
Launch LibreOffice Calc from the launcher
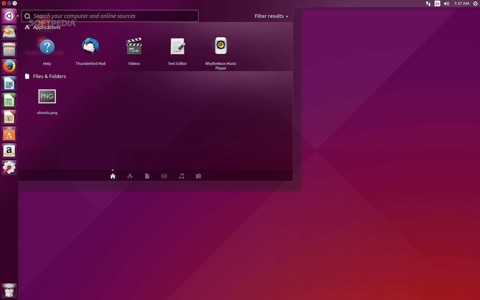9,100
